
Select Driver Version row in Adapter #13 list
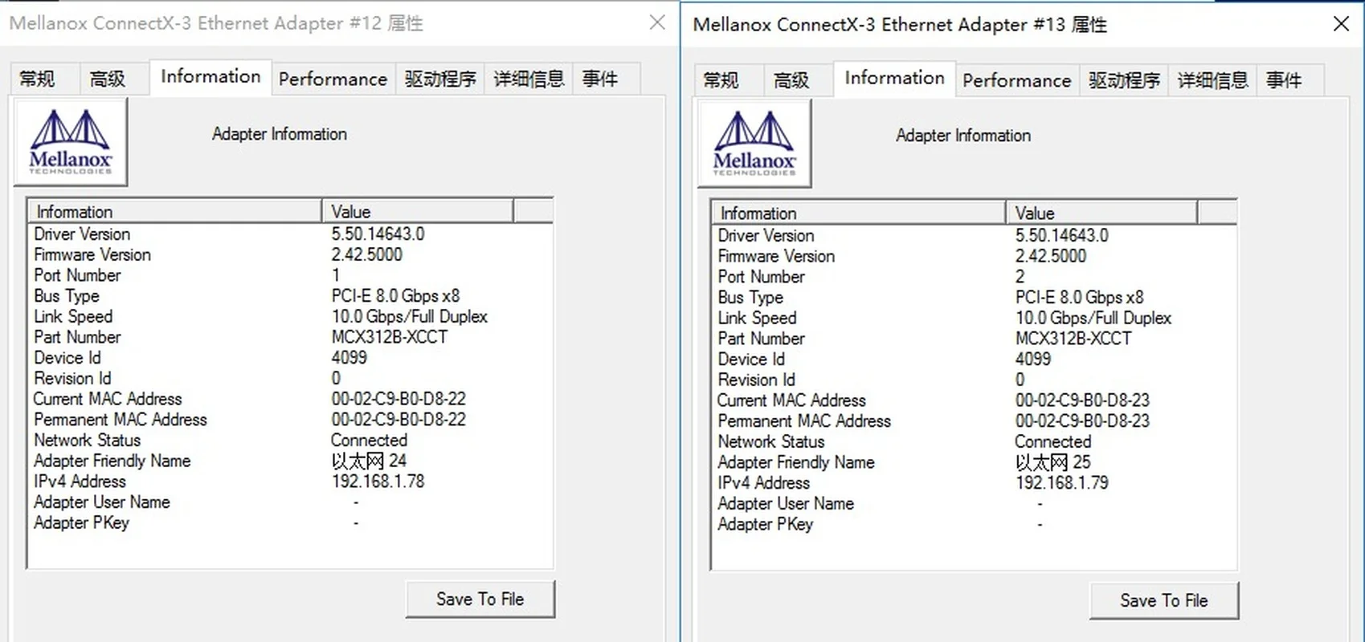(x=974, y=236)
